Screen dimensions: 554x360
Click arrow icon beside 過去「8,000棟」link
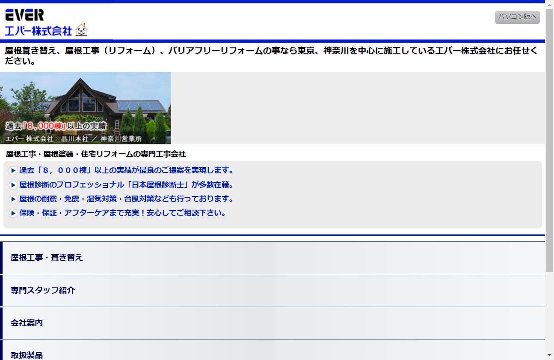click(x=13, y=171)
